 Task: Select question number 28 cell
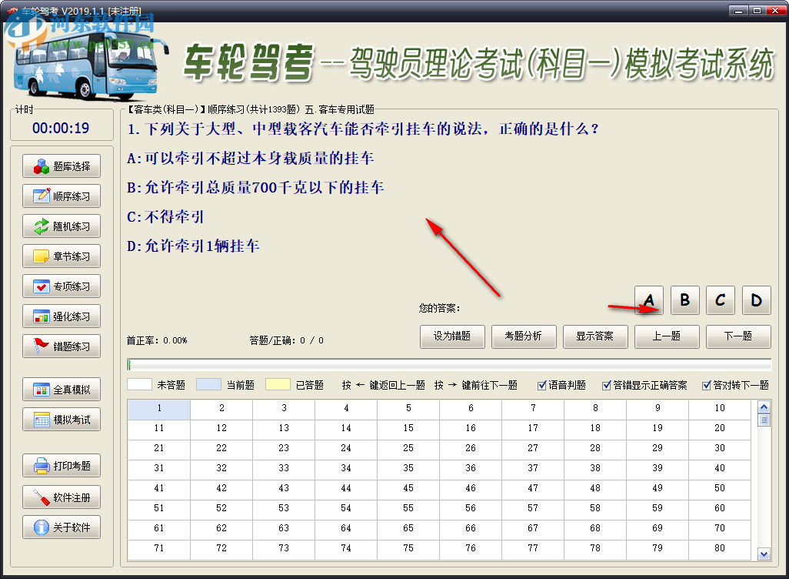coord(595,450)
